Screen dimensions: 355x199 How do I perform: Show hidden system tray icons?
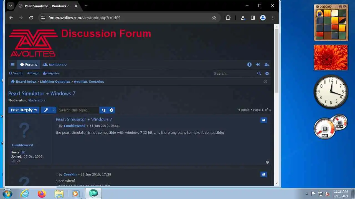(x=307, y=194)
